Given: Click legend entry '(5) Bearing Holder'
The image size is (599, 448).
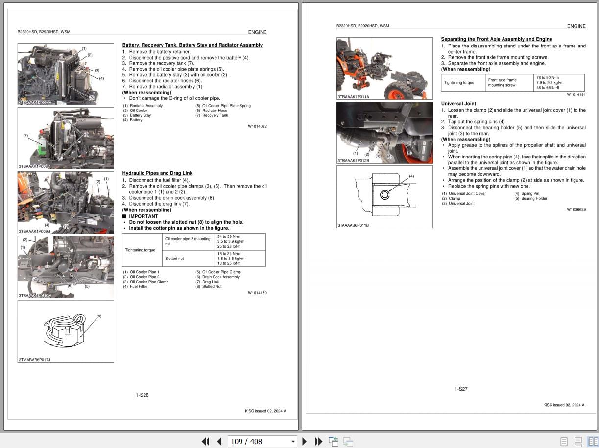Looking at the screenshot, I should point(531,199).
